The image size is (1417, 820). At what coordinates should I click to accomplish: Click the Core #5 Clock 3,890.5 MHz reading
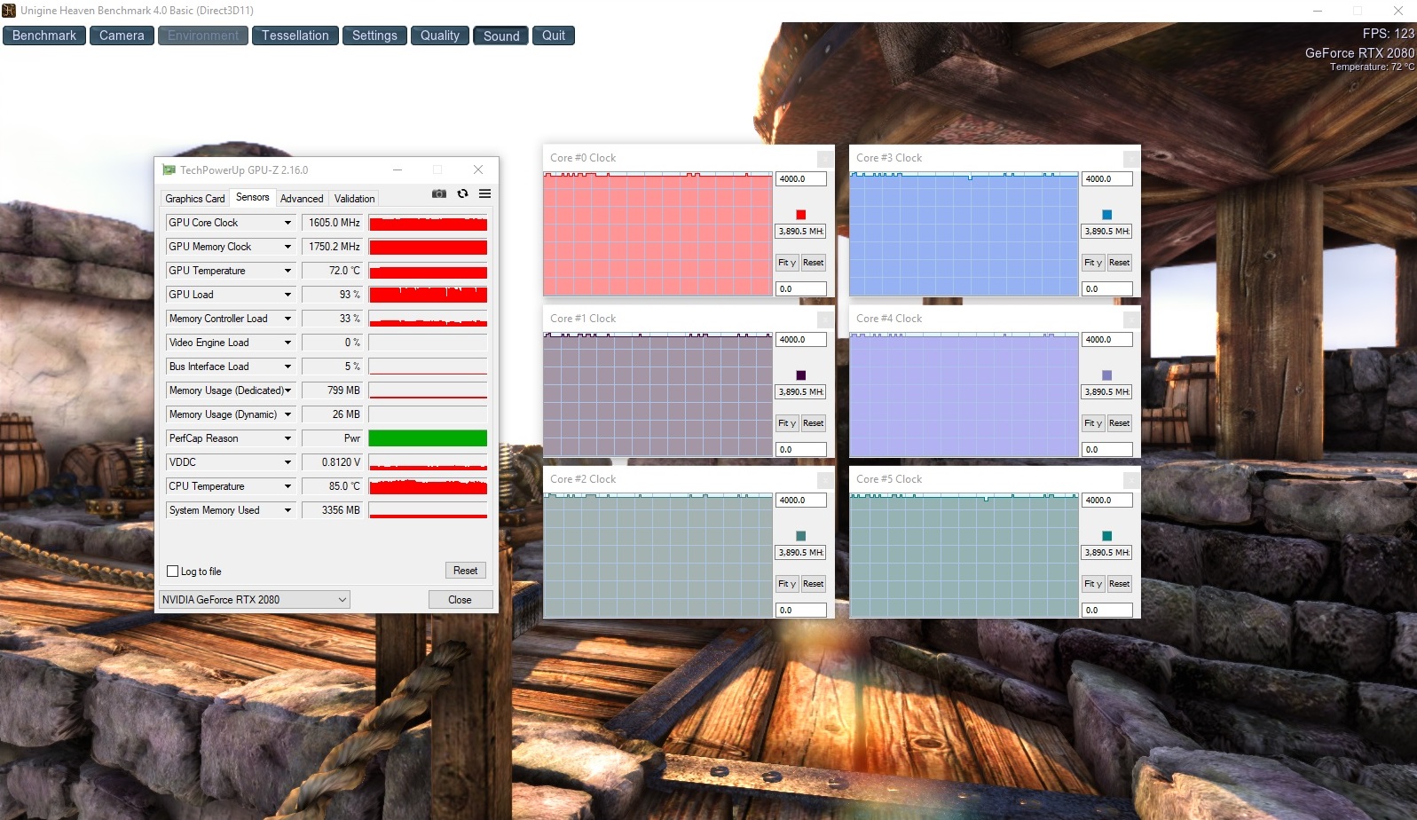point(1107,553)
